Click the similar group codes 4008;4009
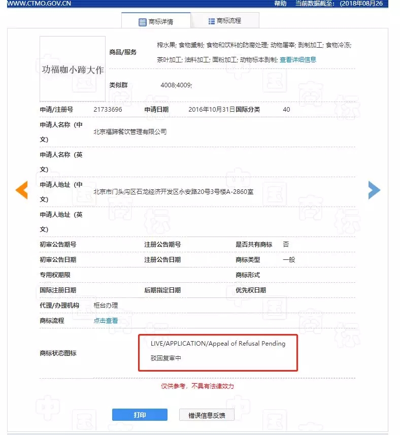400x435 pixels. tap(176, 85)
